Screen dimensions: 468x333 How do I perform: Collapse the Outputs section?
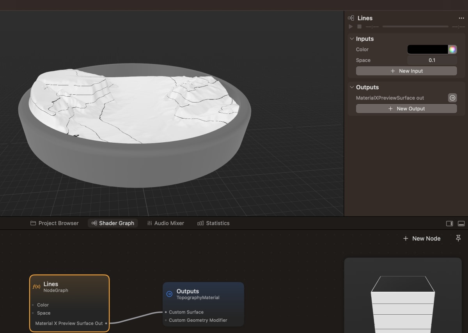pyautogui.click(x=352, y=87)
